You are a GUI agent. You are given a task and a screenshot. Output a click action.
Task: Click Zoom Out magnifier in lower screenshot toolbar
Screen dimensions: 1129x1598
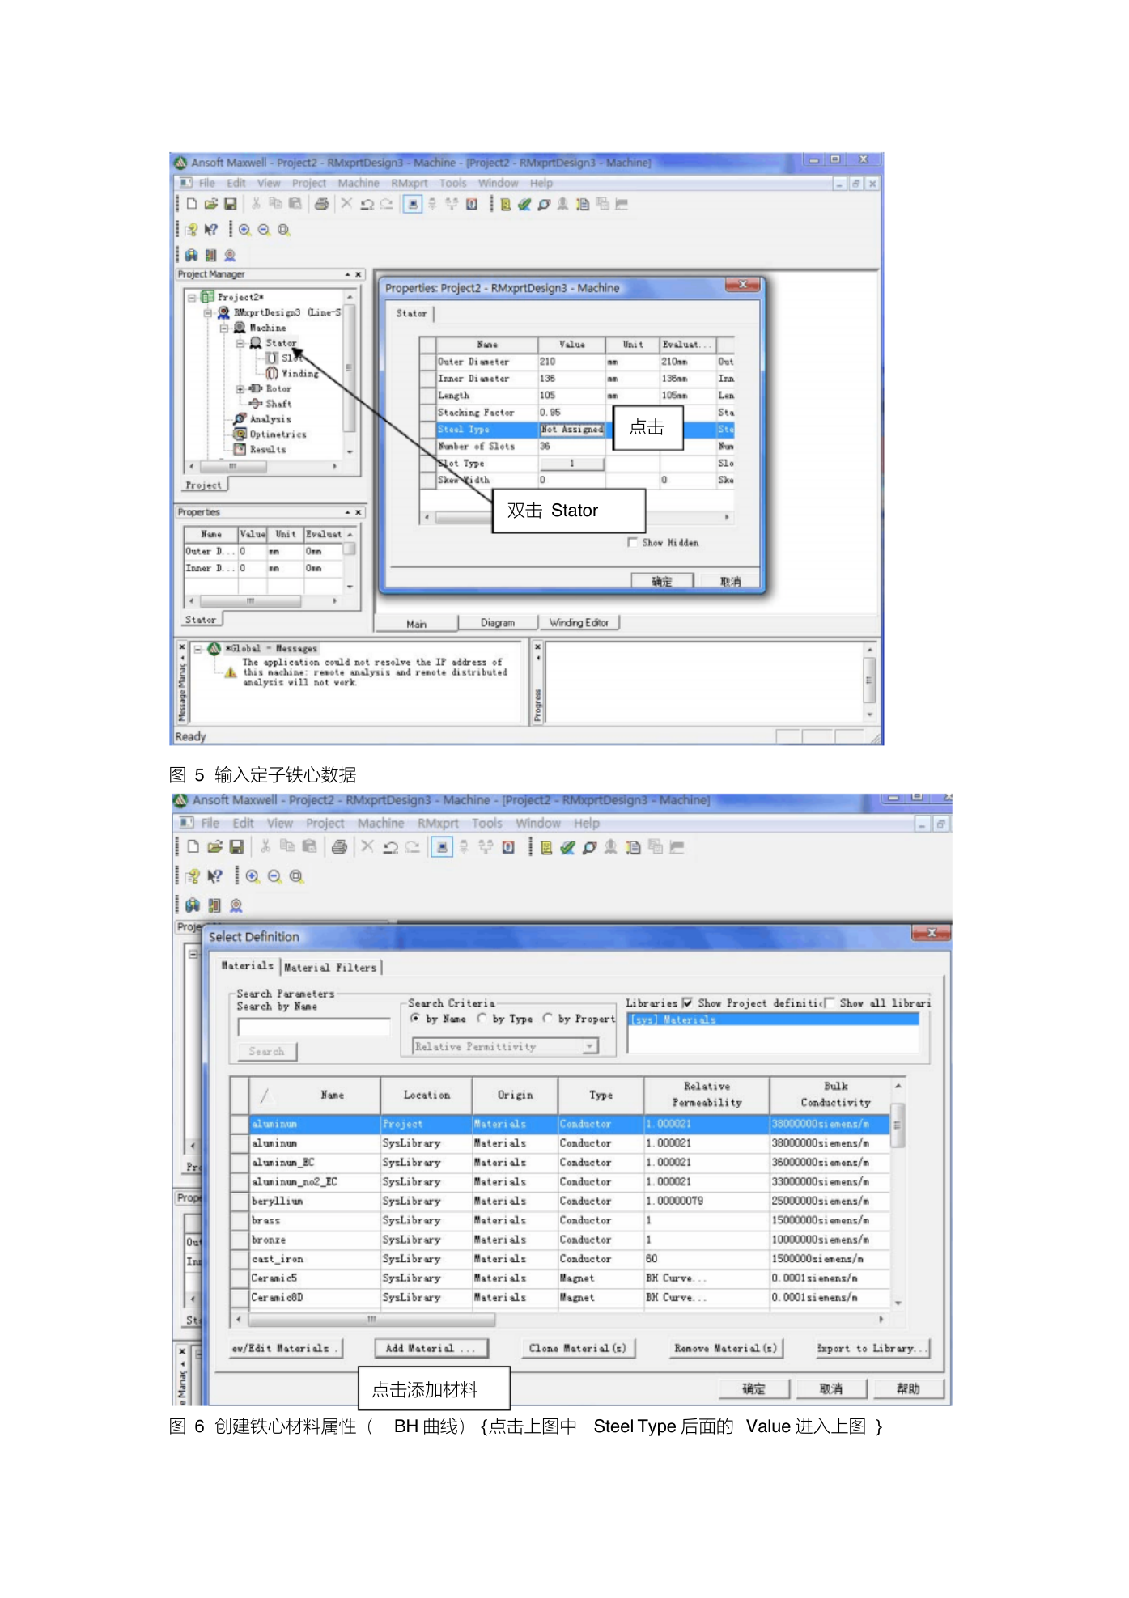pyautogui.click(x=274, y=876)
